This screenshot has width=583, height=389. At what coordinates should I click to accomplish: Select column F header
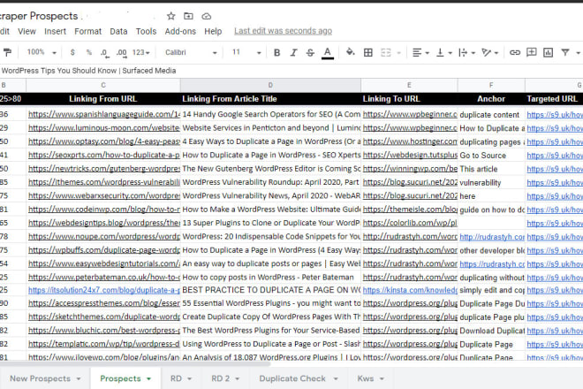pyautogui.click(x=491, y=85)
